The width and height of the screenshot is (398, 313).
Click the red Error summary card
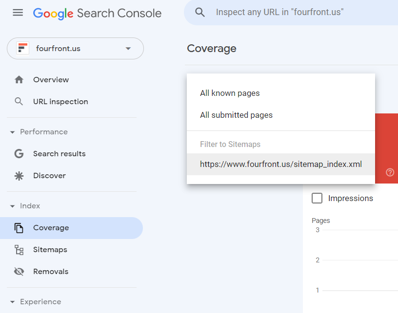[x=386, y=148]
